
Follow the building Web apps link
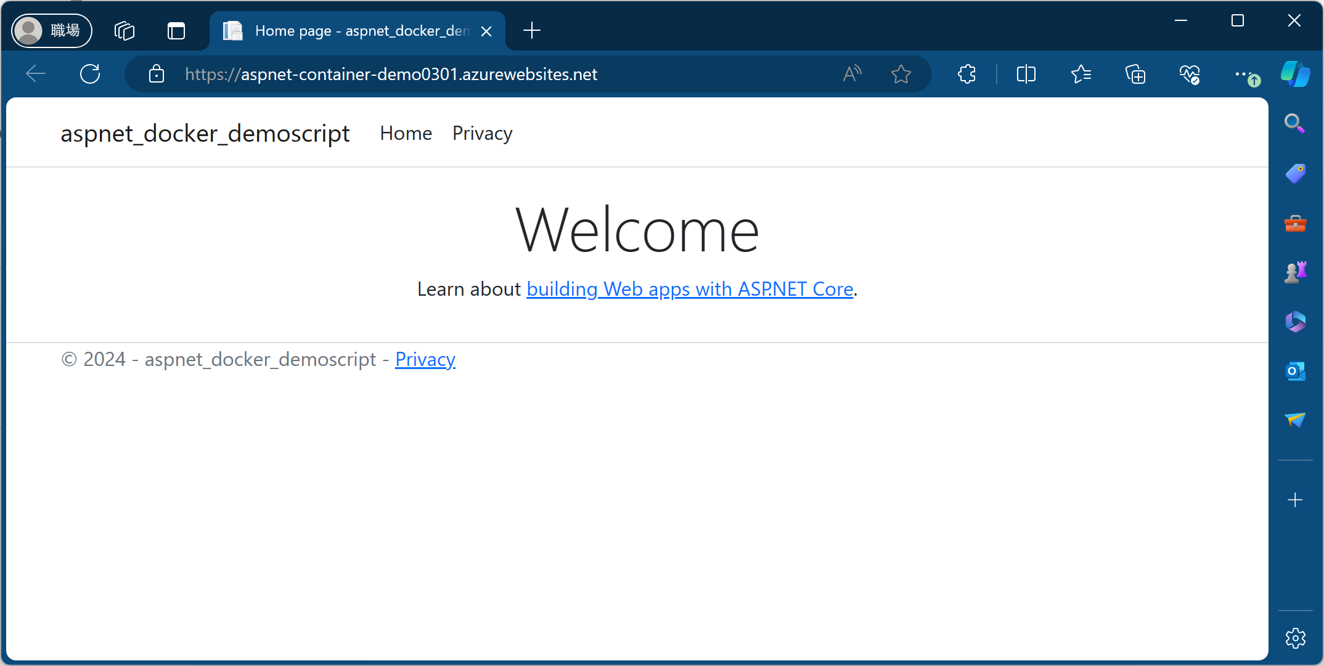(690, 289)
